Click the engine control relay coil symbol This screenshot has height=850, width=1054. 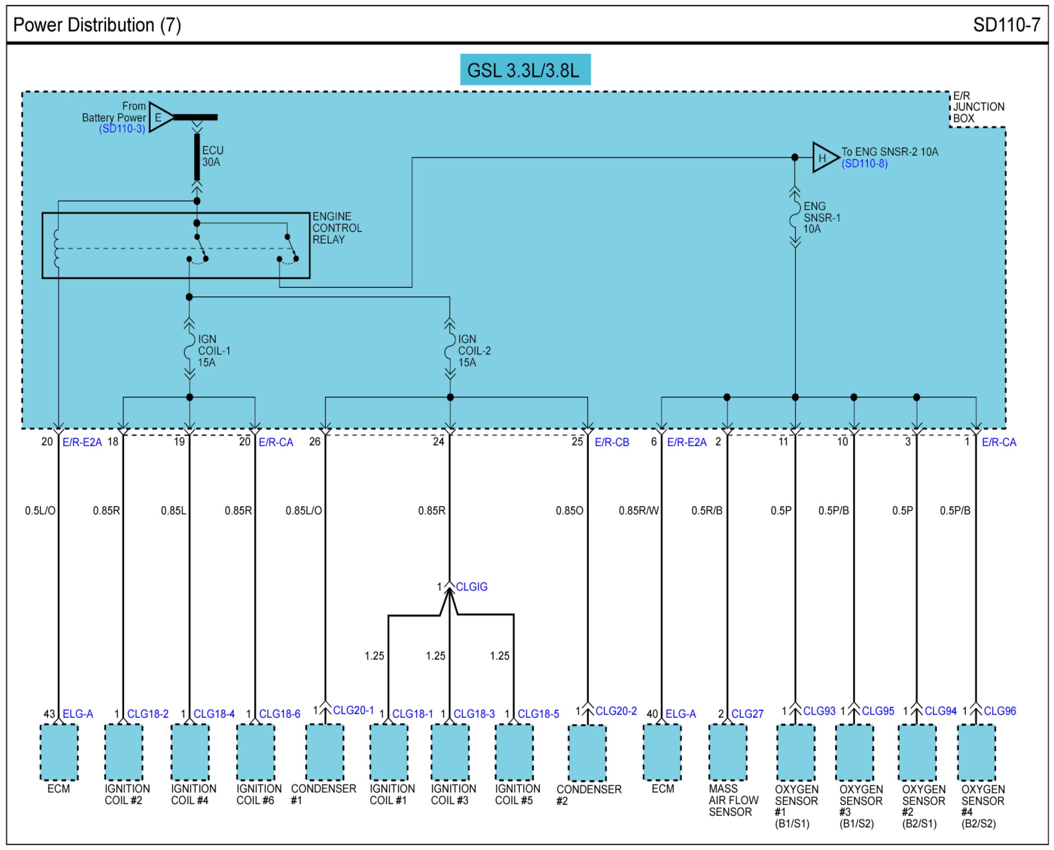[x=57, y=248]
